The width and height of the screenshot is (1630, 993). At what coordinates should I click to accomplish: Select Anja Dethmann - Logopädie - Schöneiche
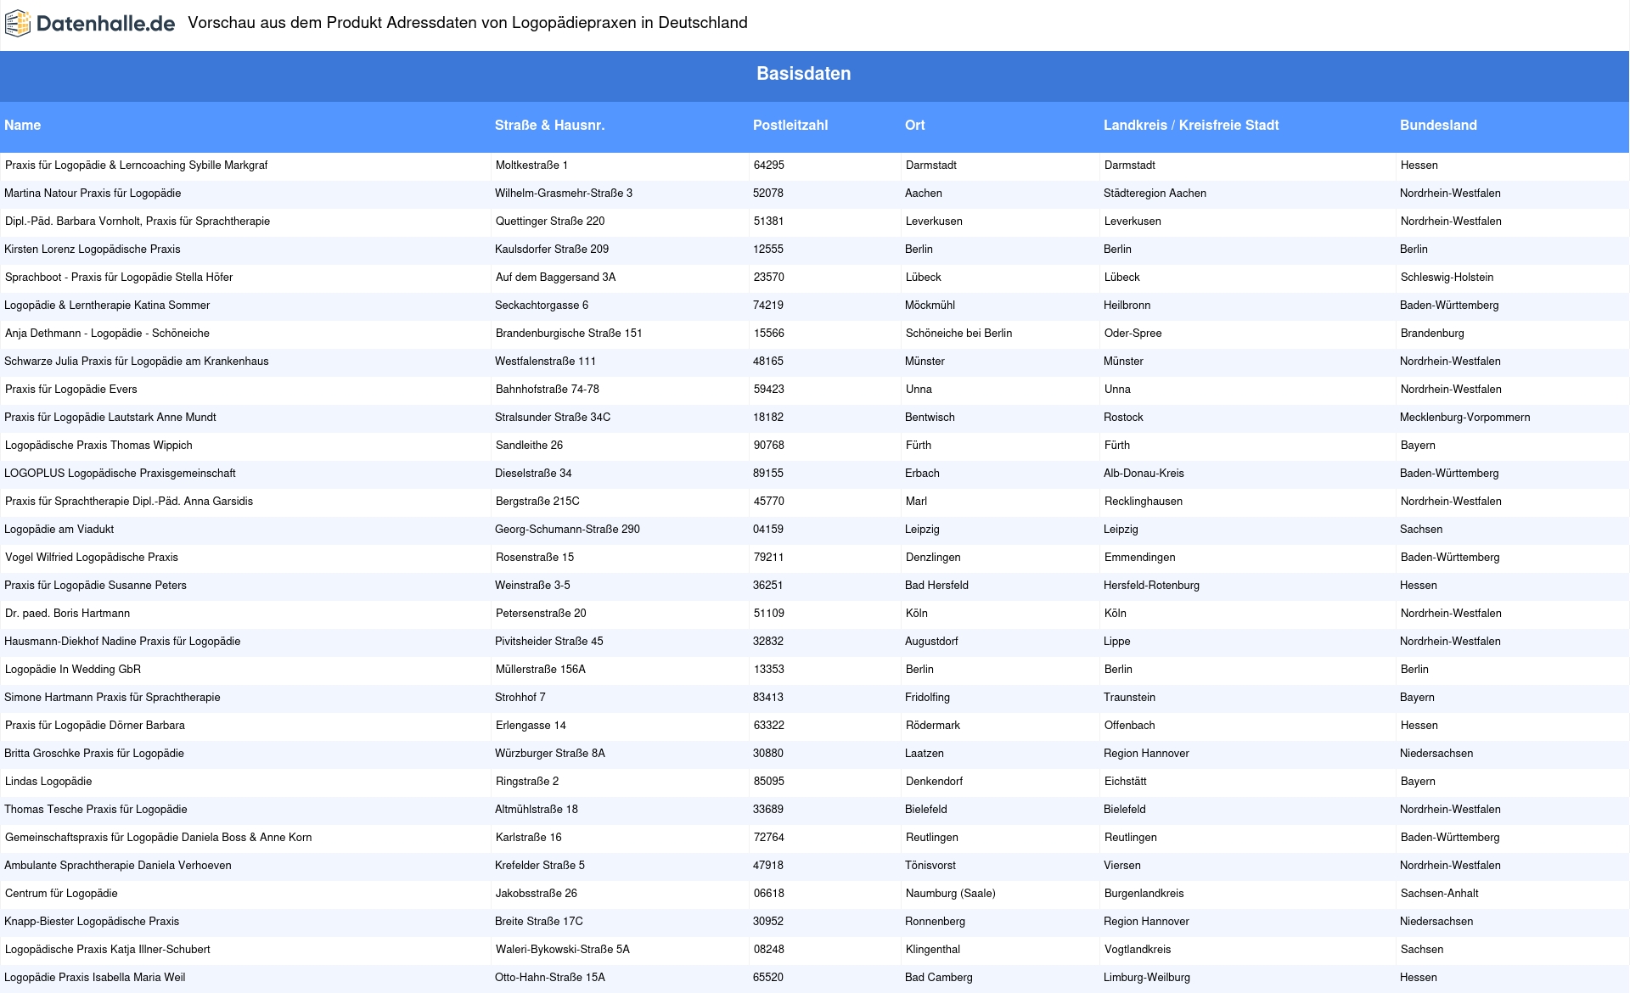point(107,334)
